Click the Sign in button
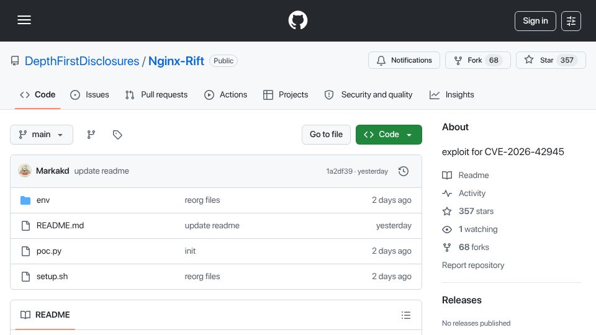This screenshot has height=335, width=596. coord(535,21)
